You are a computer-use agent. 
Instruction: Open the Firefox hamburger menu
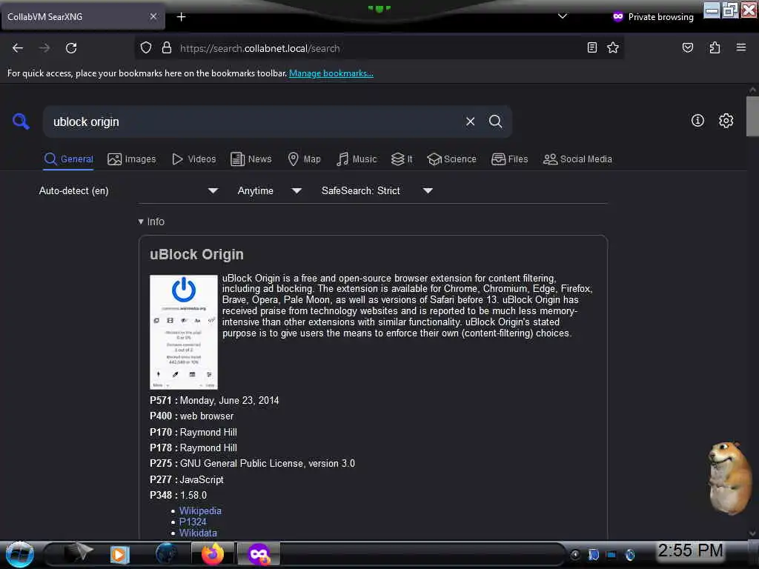(x=740, y=47)
